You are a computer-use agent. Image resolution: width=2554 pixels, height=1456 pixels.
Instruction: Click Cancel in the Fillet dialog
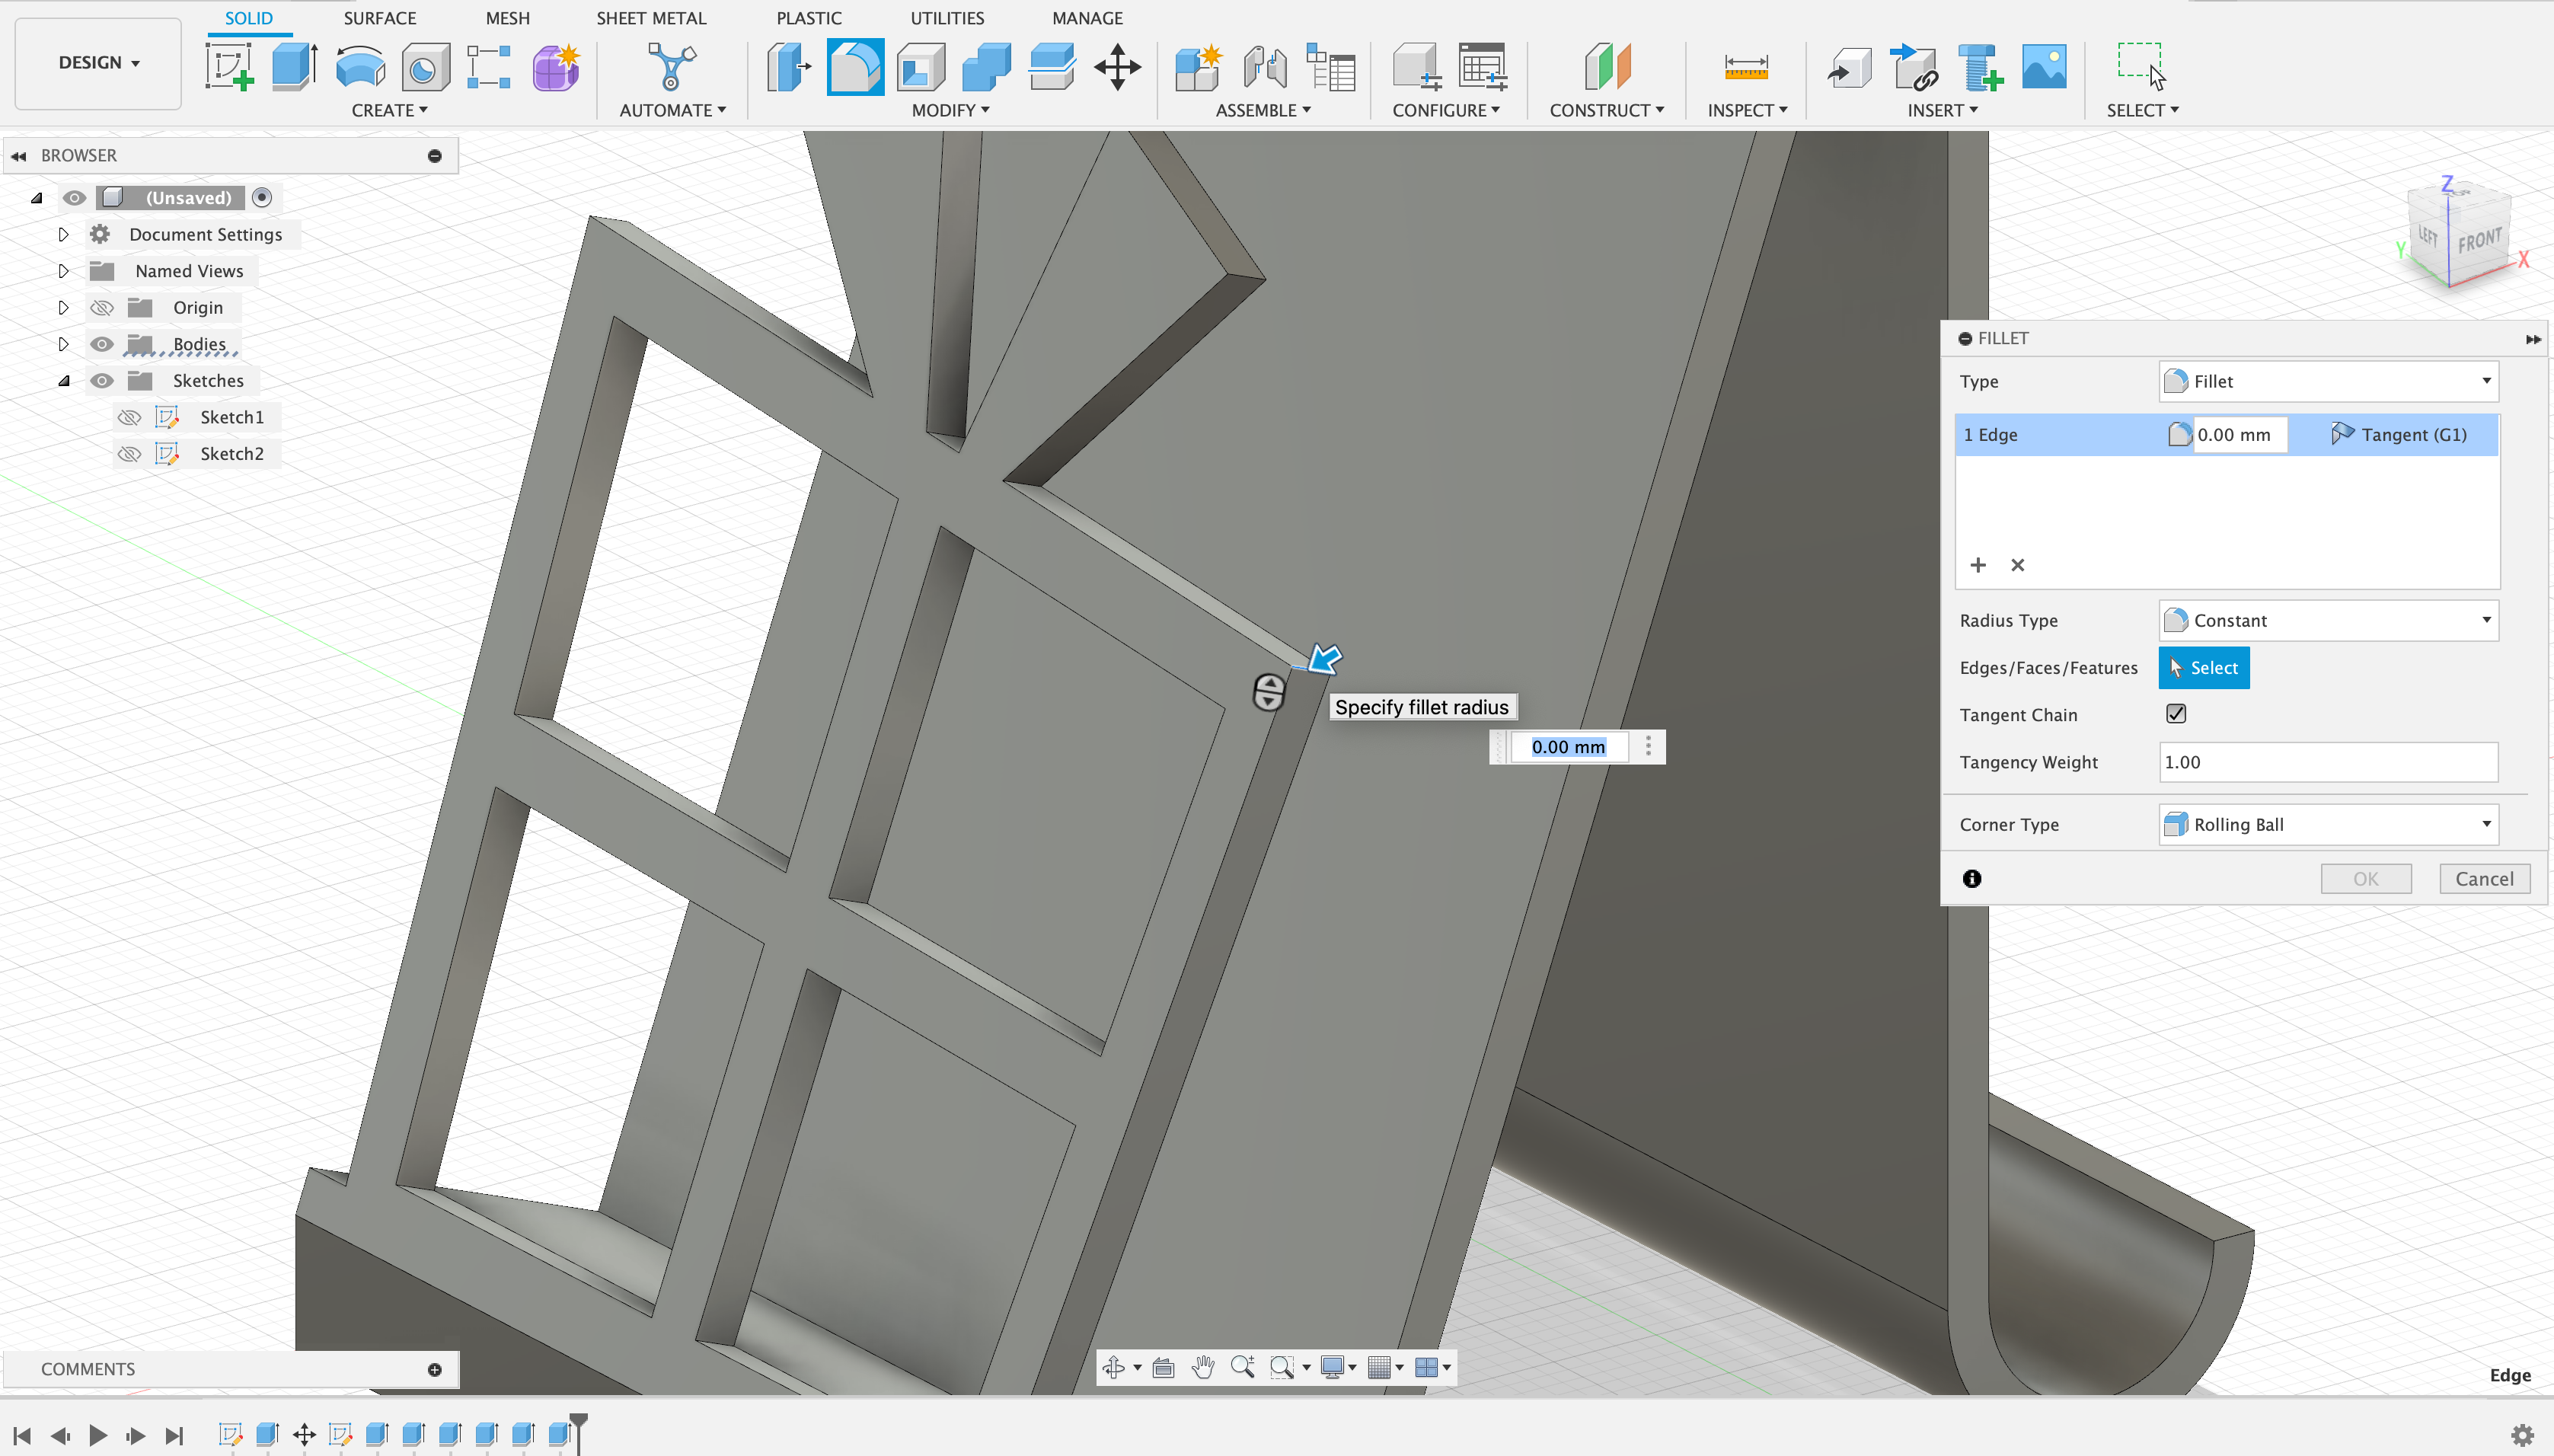[2483, 878]
